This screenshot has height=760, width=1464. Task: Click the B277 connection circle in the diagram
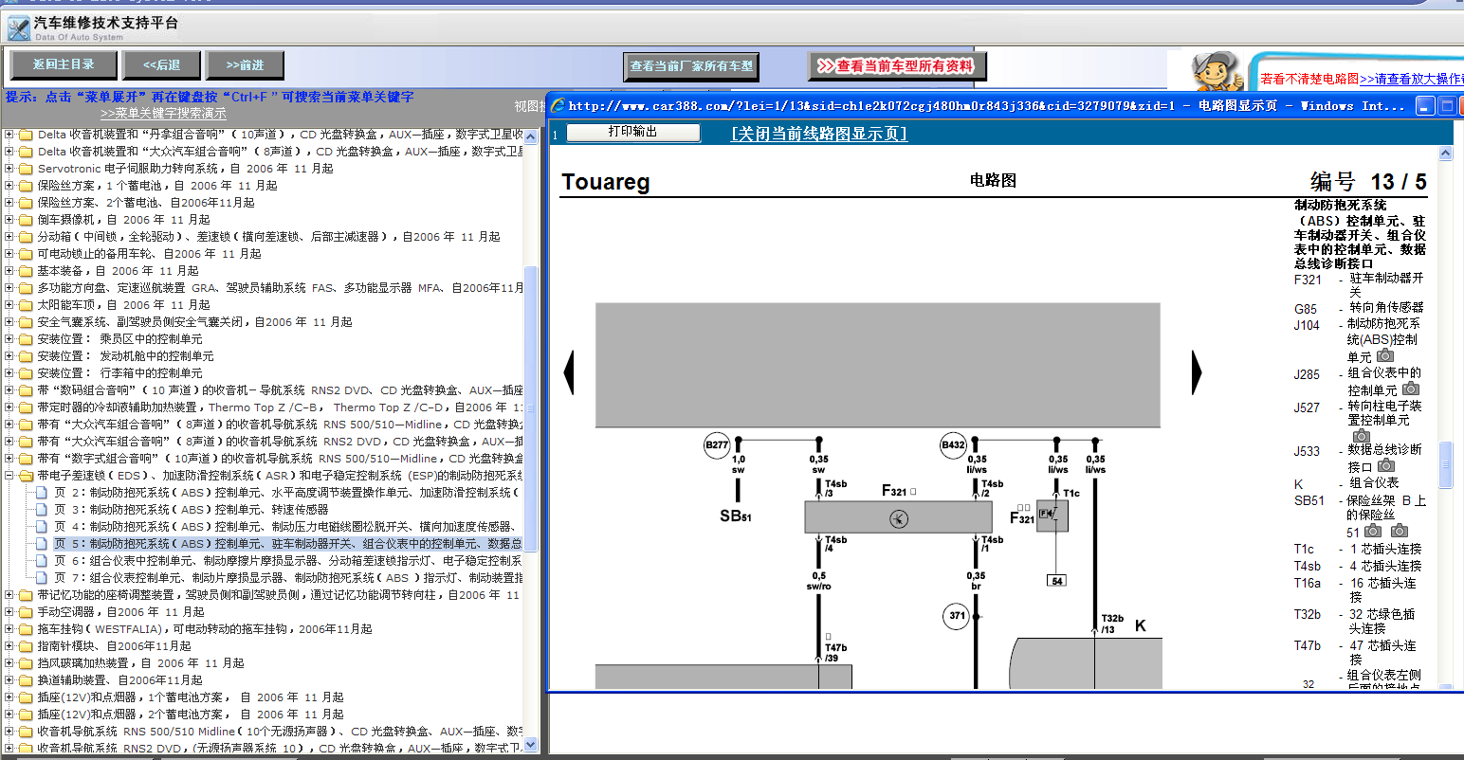(x=717, y=444)
